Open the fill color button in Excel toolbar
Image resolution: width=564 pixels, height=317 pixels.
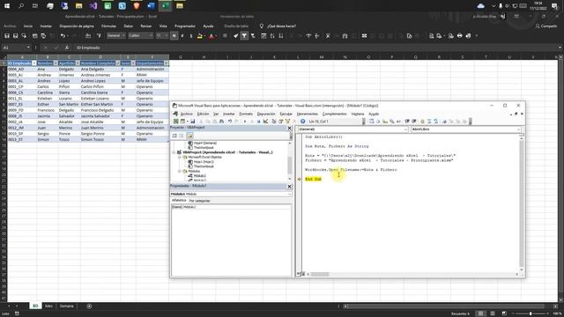point(200,36)
